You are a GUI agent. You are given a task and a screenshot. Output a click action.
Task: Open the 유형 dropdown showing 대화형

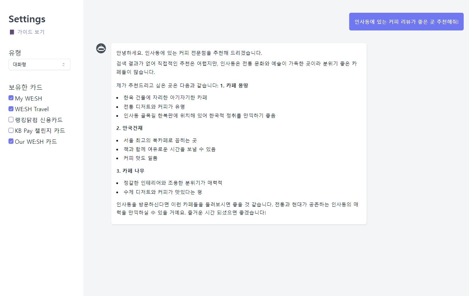pos(39,64)
